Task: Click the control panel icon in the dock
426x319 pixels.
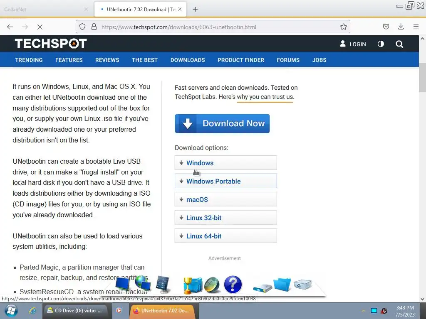Action: point(163,284)
